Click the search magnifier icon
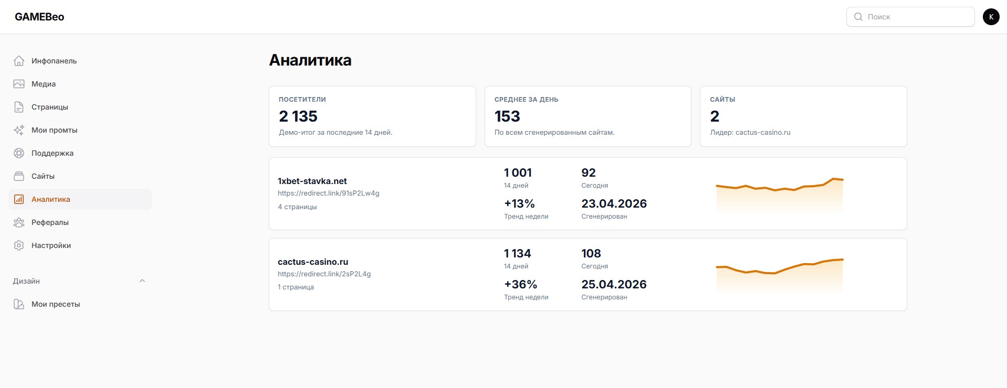 click(858, 17)
